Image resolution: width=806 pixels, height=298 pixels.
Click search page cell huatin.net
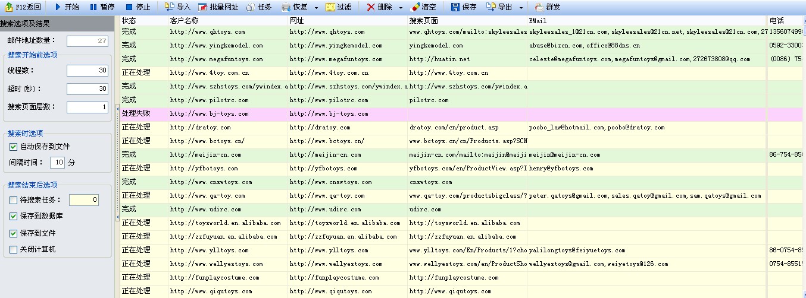[x=467, y=59]
